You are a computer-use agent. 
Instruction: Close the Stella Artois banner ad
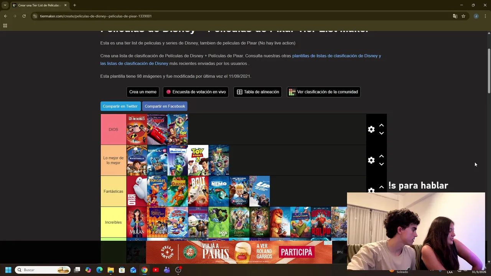[x=330, y=243]
